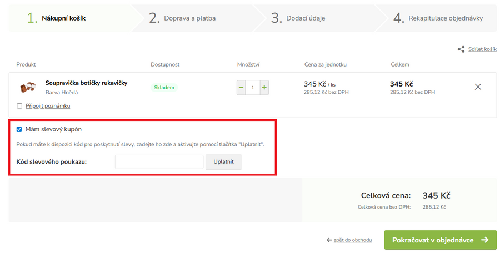Click the Sdílet košík link
Image resolution: width=500 pixels, height=253 pixels.
tap(482, 49)
